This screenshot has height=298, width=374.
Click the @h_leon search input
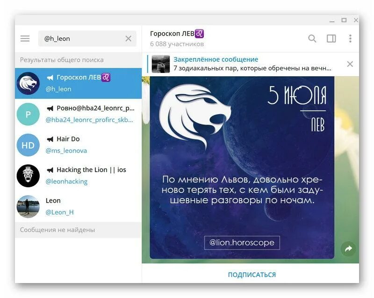(87, 38)
